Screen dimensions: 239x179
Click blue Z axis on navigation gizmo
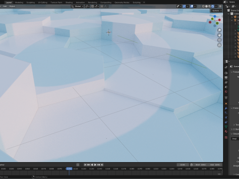click(x=215, y=16)
